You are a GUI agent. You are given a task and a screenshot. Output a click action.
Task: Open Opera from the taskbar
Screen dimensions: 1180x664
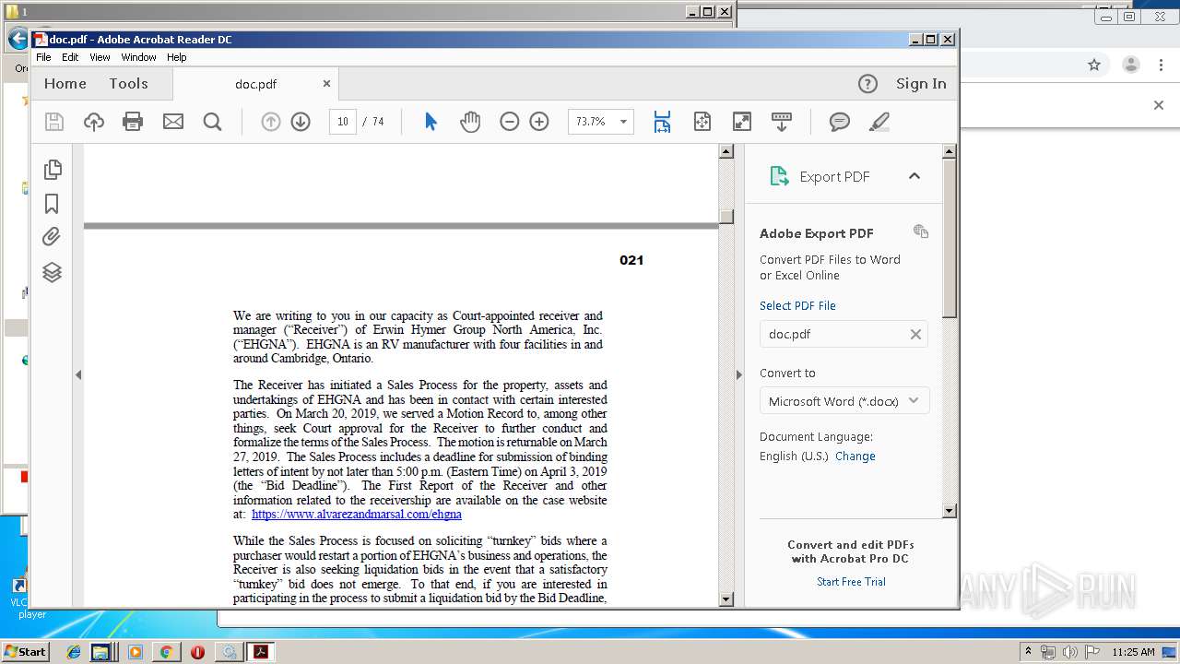197,652
